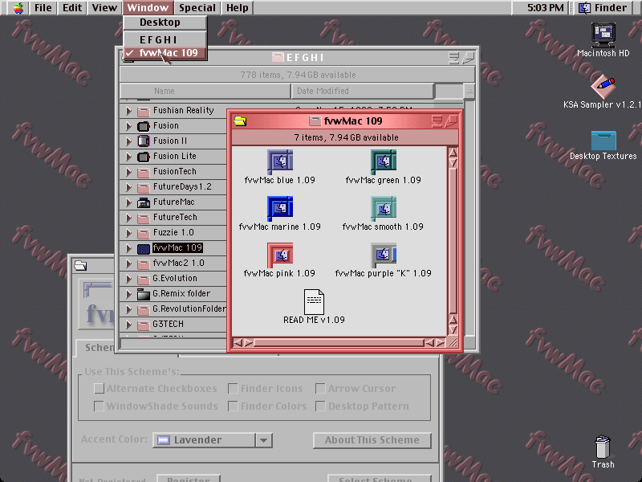
Task: Select the Desktop Textures folder icon
Action: (x=603, y=141)
